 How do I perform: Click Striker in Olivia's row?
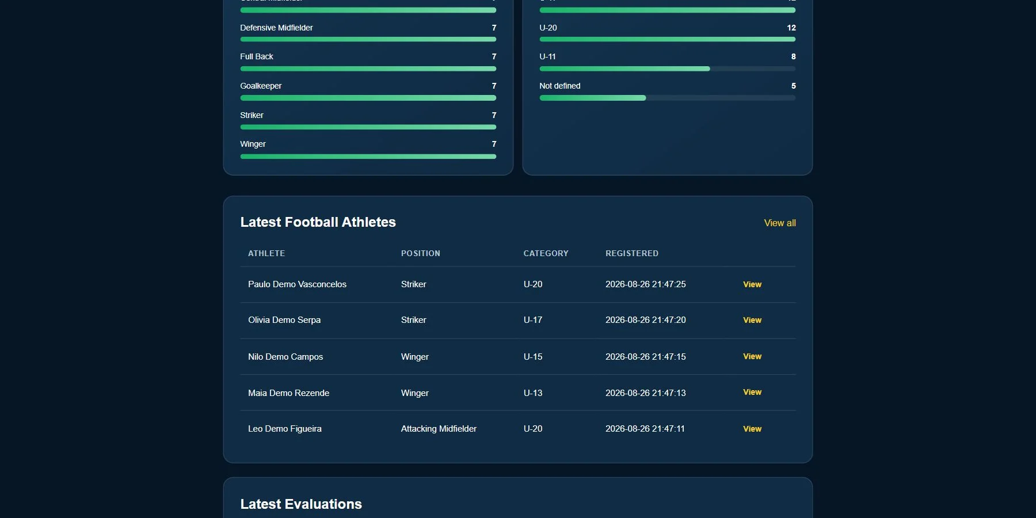click(x=414, y=320)
